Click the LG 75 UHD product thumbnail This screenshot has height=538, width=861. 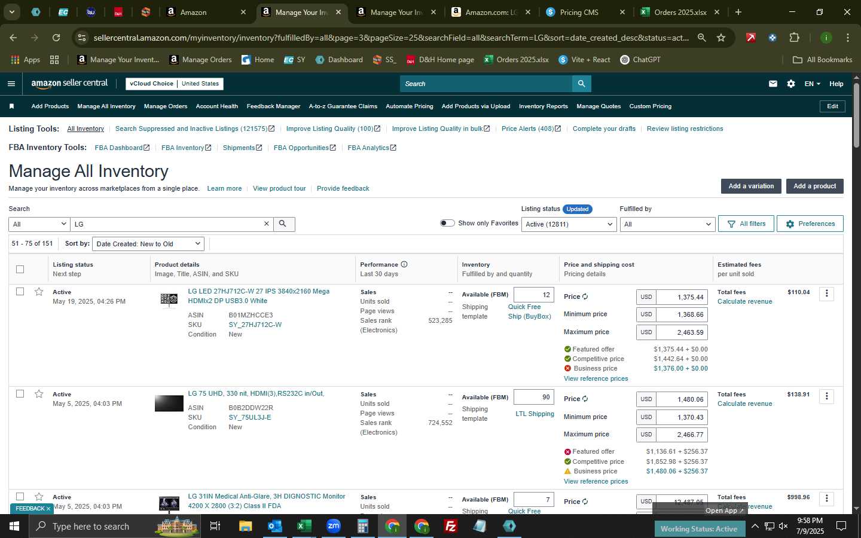pos(169,403)
